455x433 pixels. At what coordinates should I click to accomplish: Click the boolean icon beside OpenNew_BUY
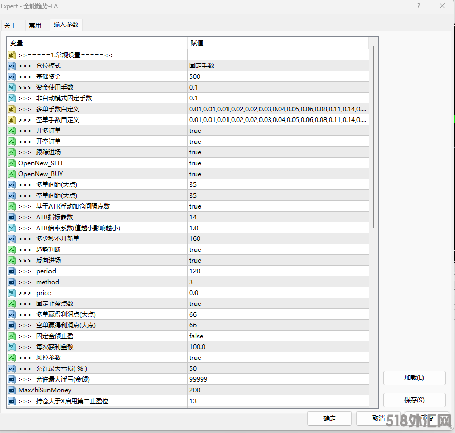(x=11, y=174)
